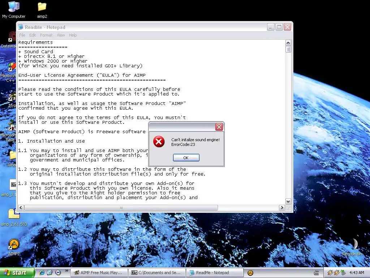370x278 pixels.
Task: Click '1. Installation and Use' line
Action: [x=51, y=141]
